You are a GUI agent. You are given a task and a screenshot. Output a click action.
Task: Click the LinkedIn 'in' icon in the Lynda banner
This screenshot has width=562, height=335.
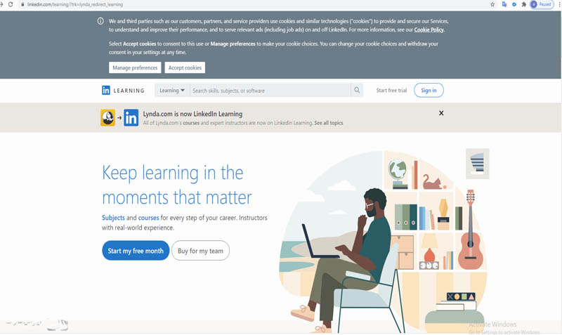131,117
